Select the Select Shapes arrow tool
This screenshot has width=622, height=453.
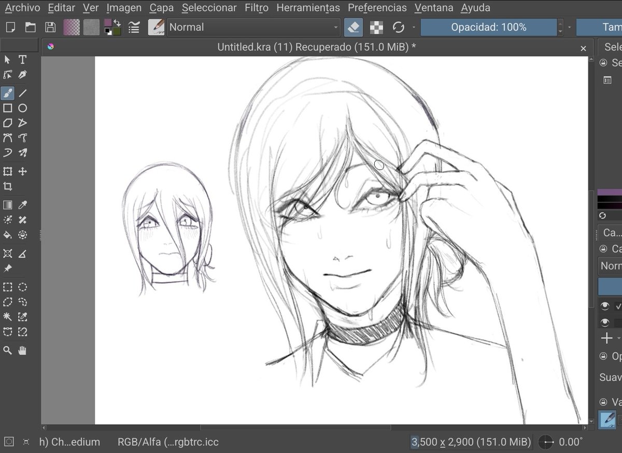coord(8,60)
